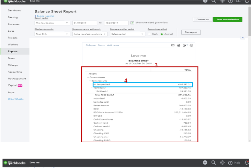The image size is (251, 168).
Task: Click the scrollbar down arrow at right edge
Action: 250,141
